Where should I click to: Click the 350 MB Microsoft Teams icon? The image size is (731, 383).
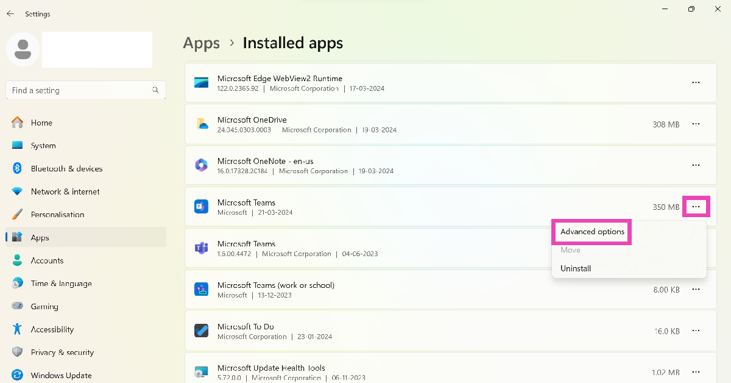pos(202,207)
